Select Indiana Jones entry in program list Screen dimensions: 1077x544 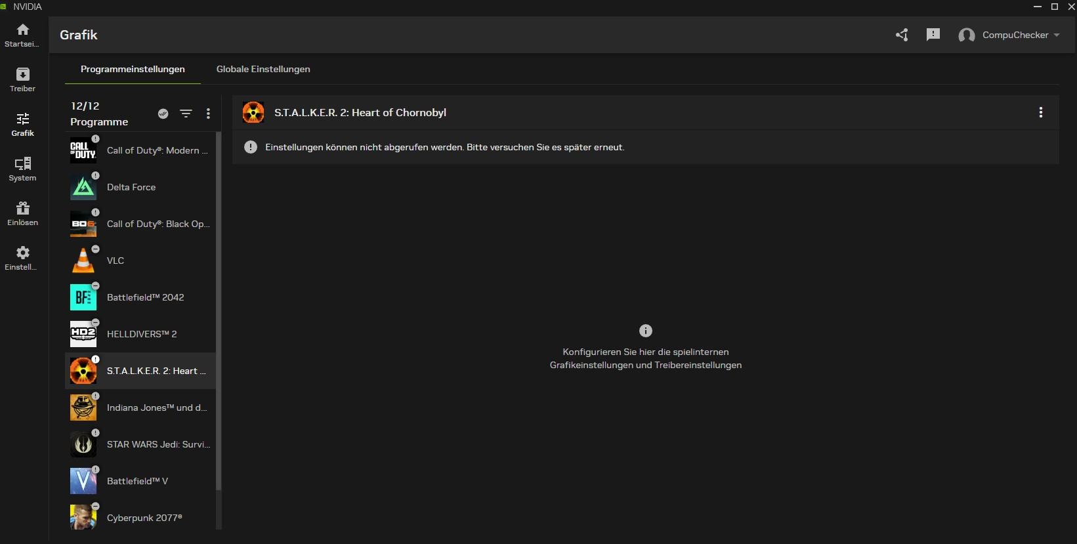(140, 408)
